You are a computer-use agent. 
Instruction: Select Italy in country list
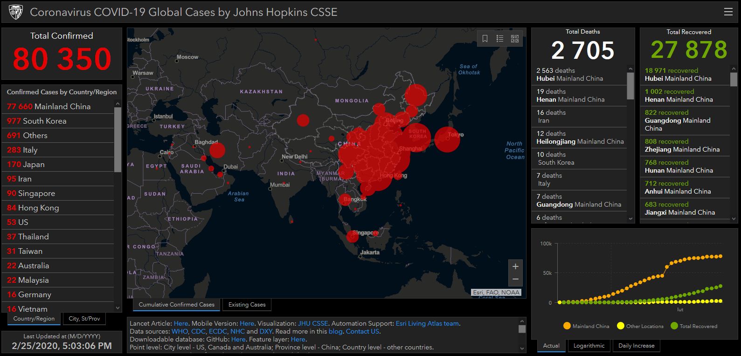click(x=58, y=150)
